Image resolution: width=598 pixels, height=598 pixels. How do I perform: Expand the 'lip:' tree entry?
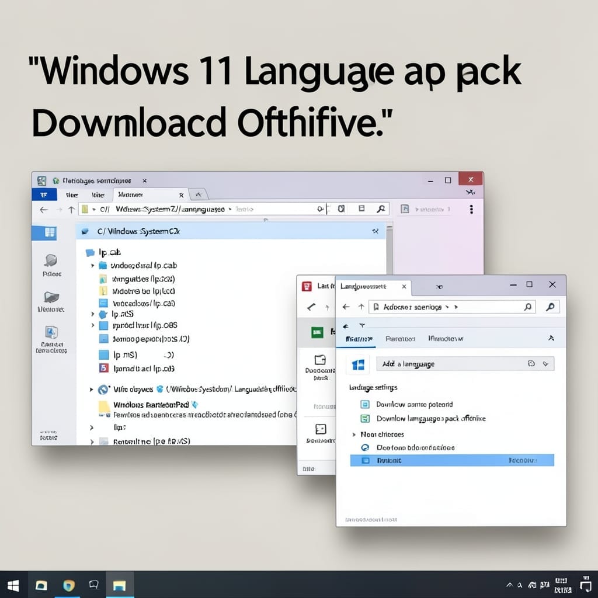point(91,427)
